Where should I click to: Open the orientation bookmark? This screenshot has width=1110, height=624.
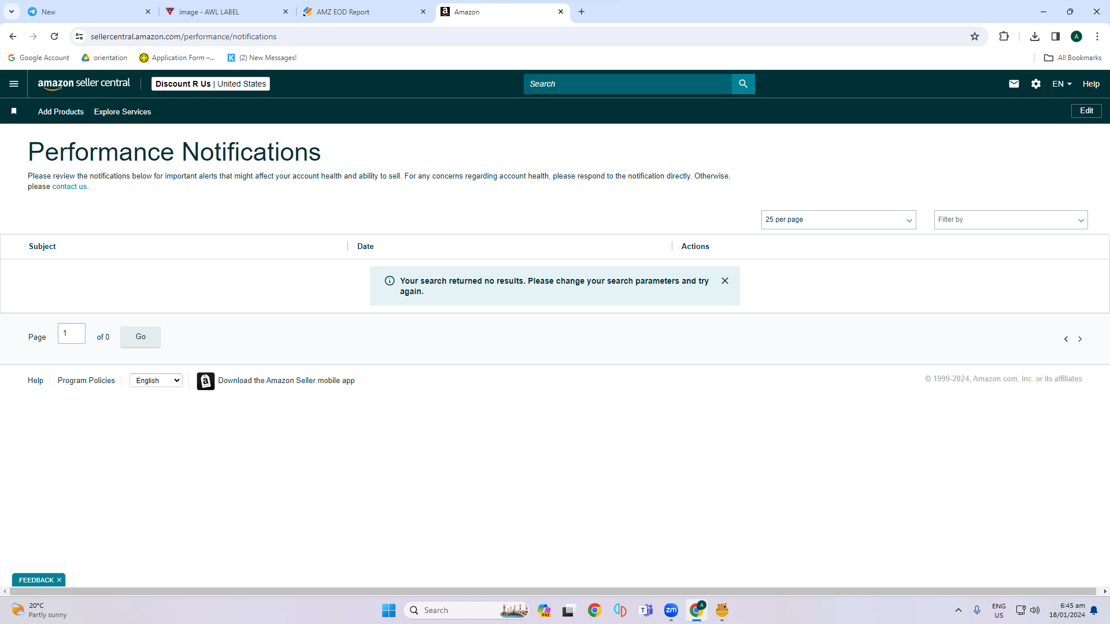104,58
